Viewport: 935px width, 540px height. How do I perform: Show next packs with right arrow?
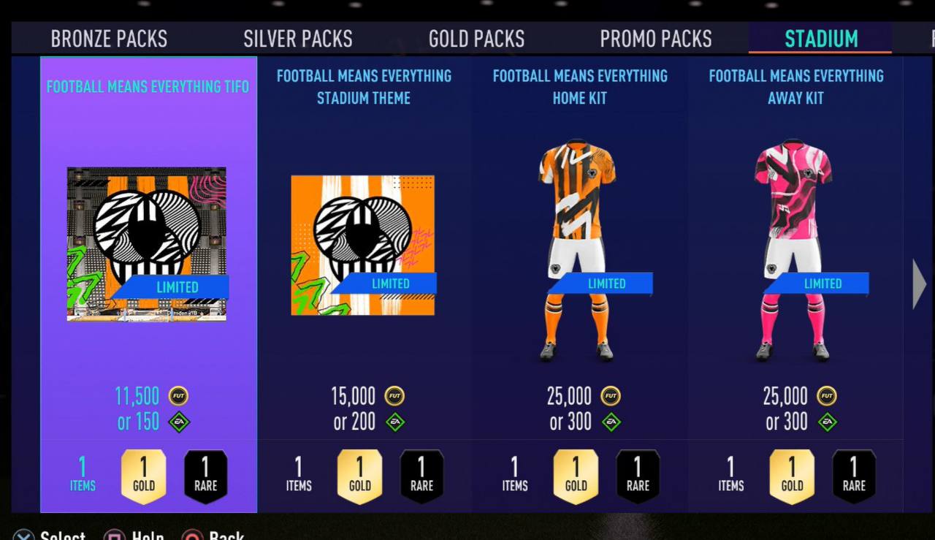(919, 284)
